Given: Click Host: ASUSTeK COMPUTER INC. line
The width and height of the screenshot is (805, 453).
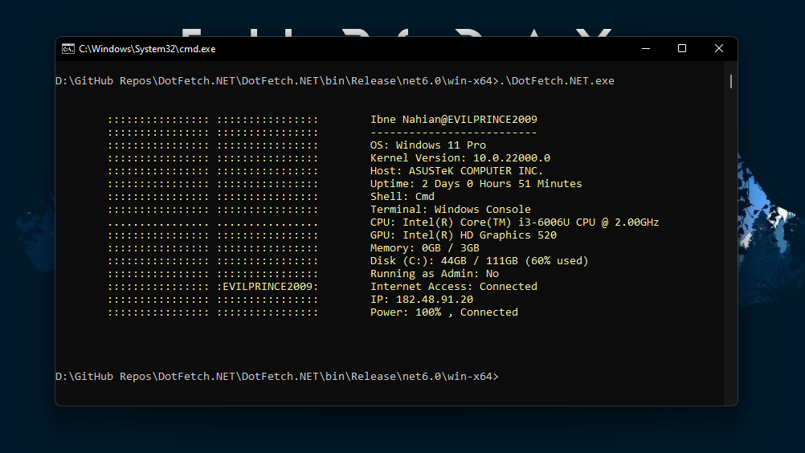Looking at the screenshot, I should click(x=456, y=171).
